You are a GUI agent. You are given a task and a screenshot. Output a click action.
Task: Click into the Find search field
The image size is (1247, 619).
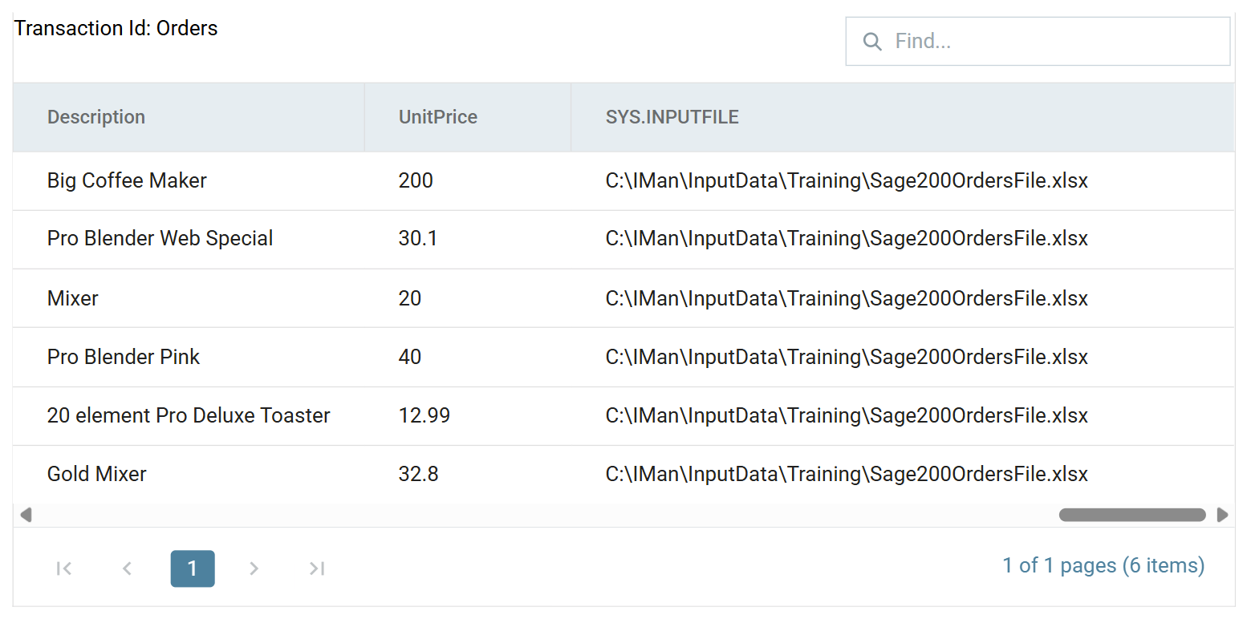pos(1038,41)
